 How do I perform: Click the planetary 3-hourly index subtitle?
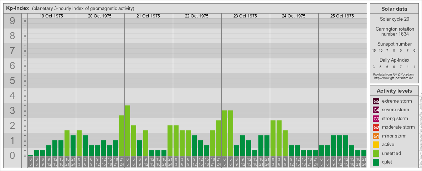coord(83,9)
